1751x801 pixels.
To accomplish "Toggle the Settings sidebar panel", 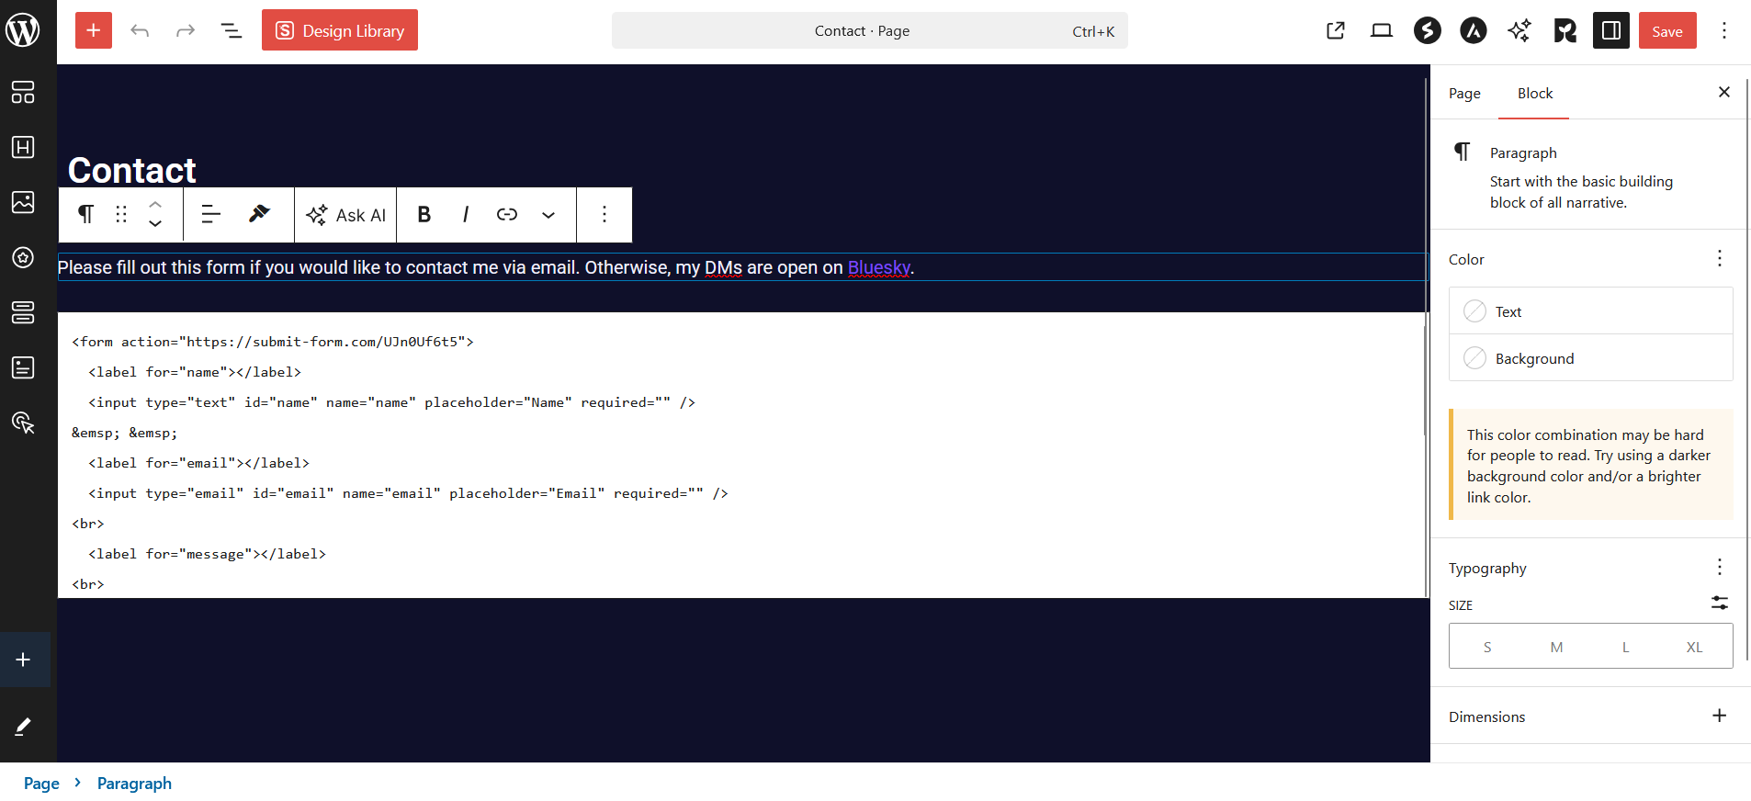I will 1610,30.
